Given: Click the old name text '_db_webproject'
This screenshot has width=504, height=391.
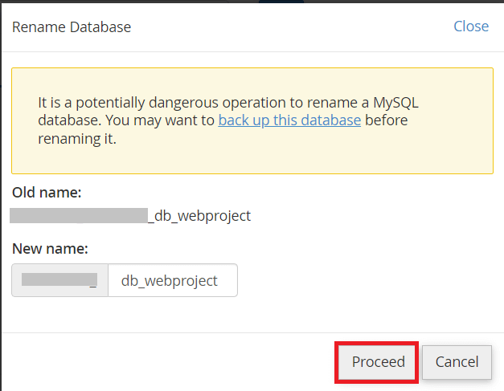Looking at the screenshot, I should [x=199, y=216].
